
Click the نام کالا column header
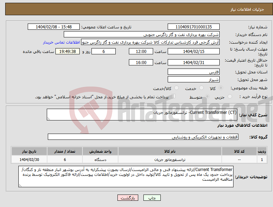point(170,151)
